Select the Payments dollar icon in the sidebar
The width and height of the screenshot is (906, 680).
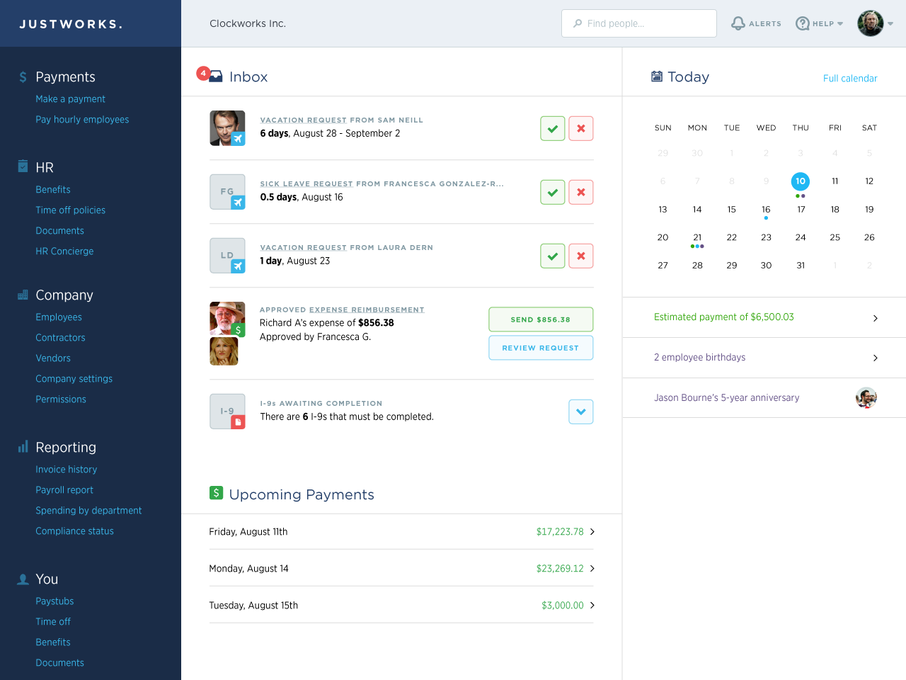pos(22,76)
